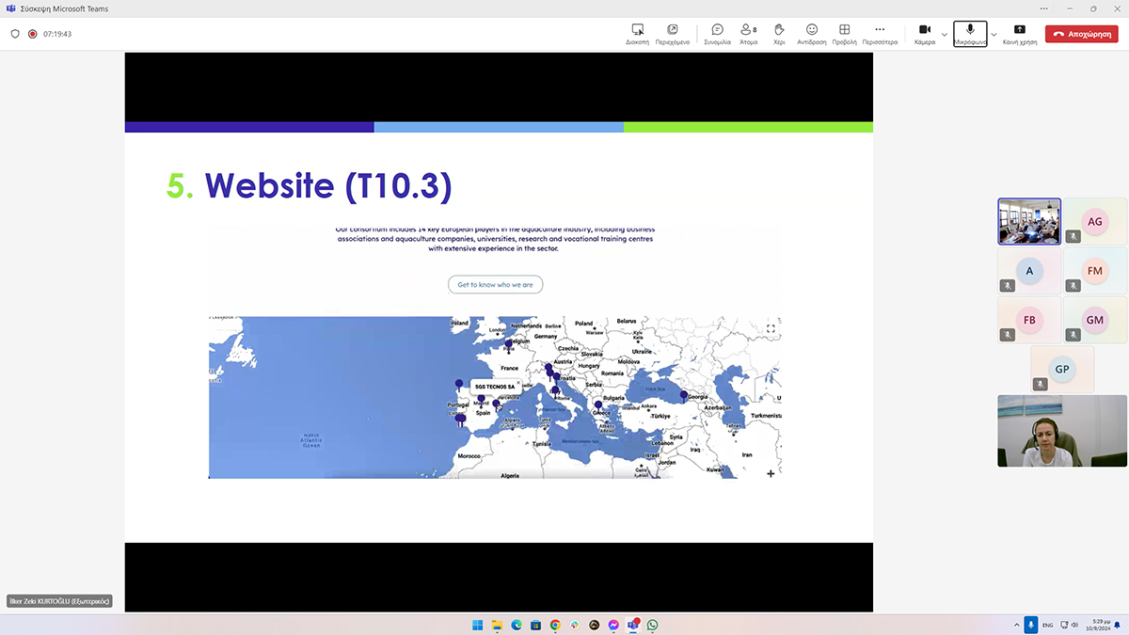Expand the camera options dropdown arrow
The width and height of the screenshot is (1129, 635).
coord(945,34)
